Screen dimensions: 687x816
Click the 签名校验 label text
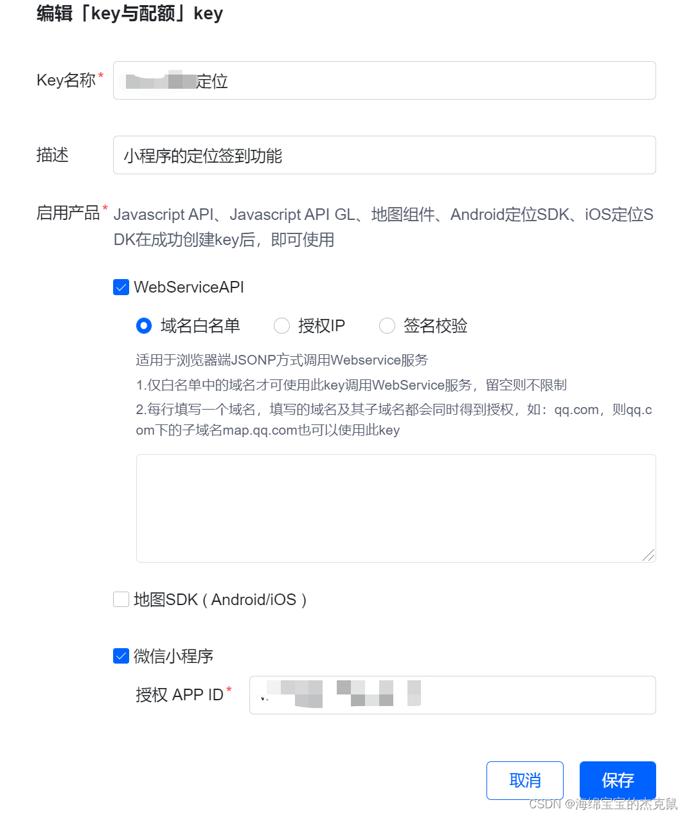435,326
